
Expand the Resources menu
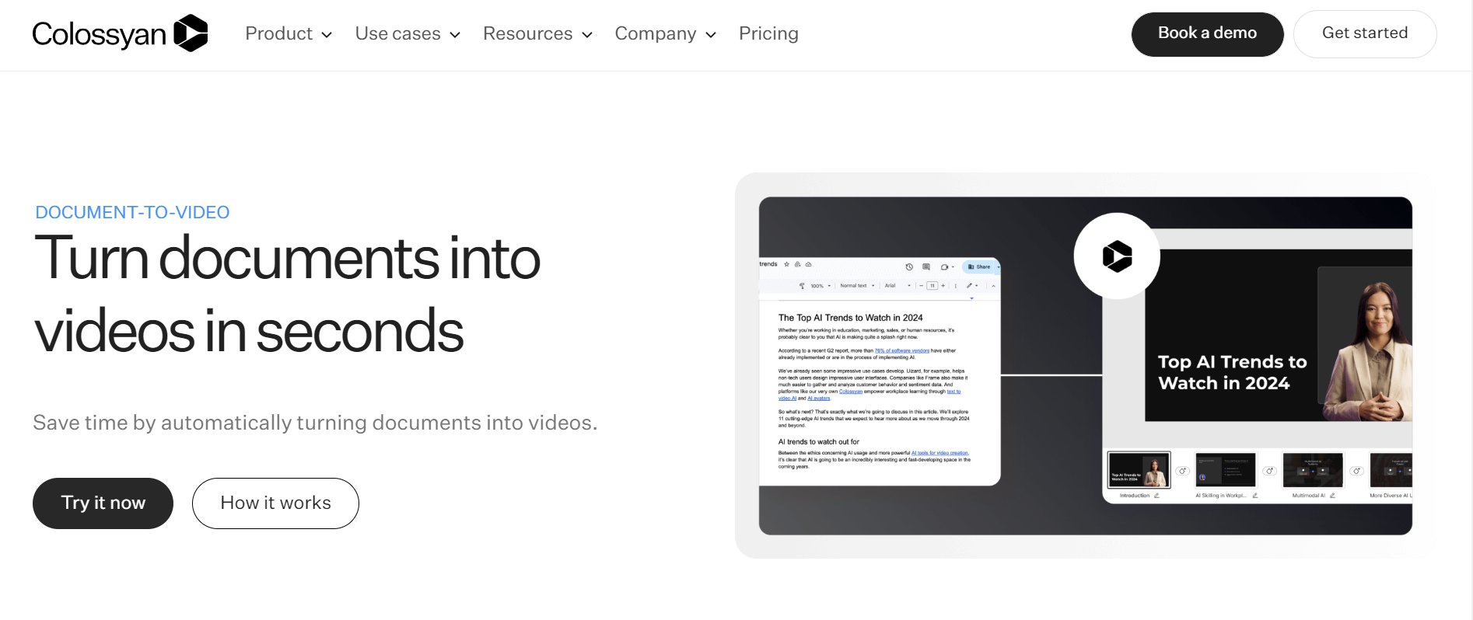tap(537, 33)
